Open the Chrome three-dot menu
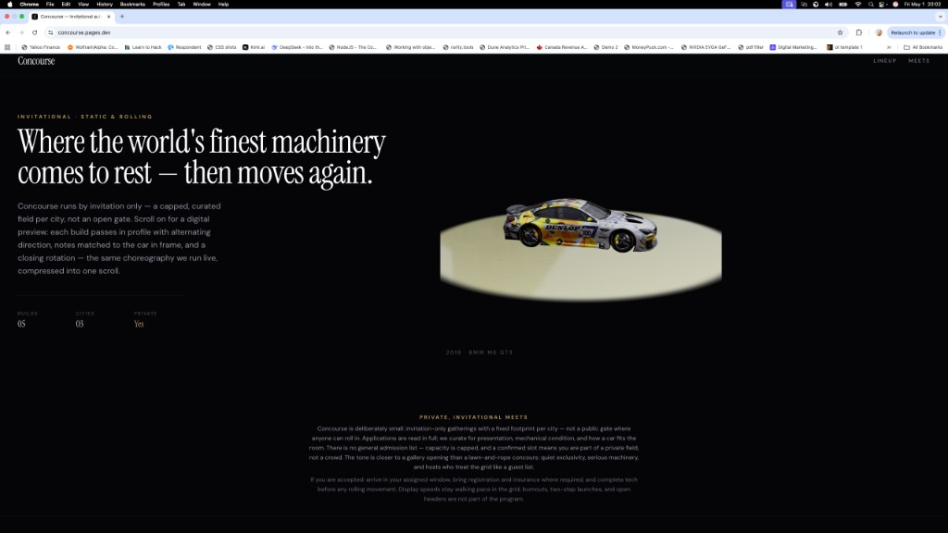The image size is (948, 533). coord(940,32)
